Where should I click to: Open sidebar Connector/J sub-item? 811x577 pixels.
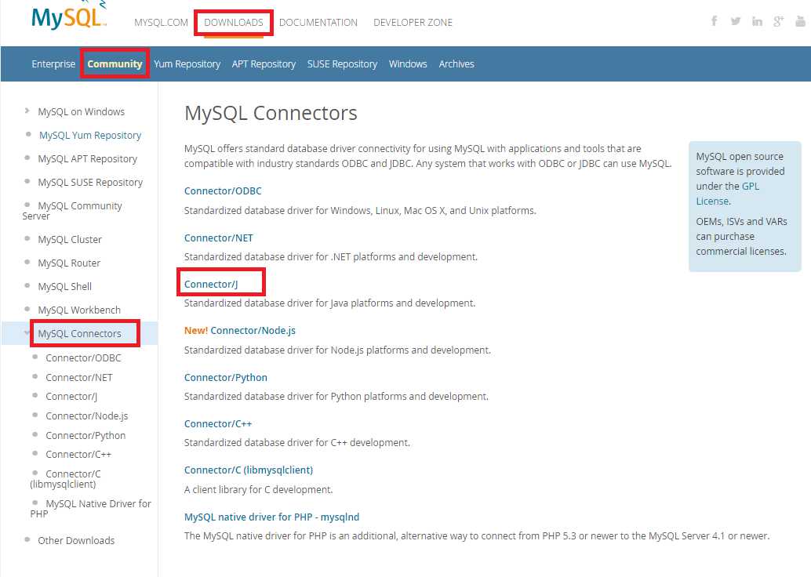tap(71, 397)
